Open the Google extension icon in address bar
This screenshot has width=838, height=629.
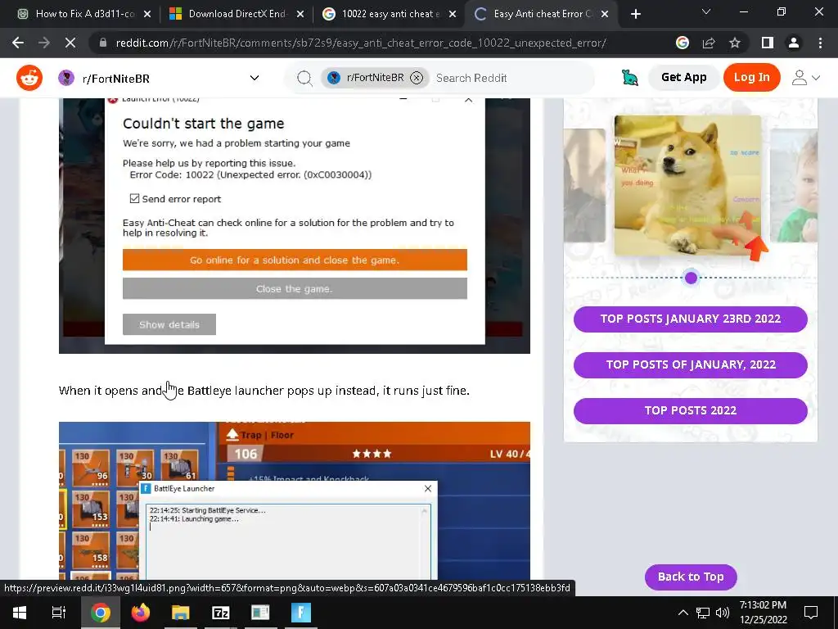[x=683, y=43]
